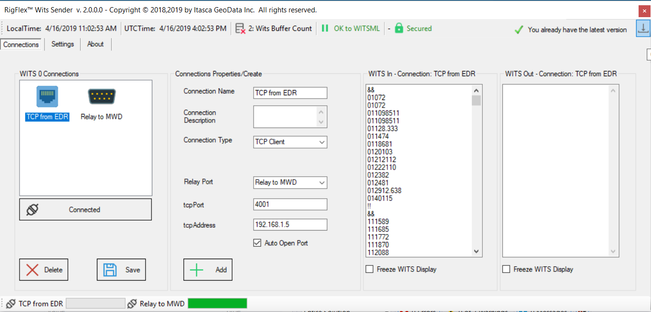Switch to the Settings tab

pos(63,44)
